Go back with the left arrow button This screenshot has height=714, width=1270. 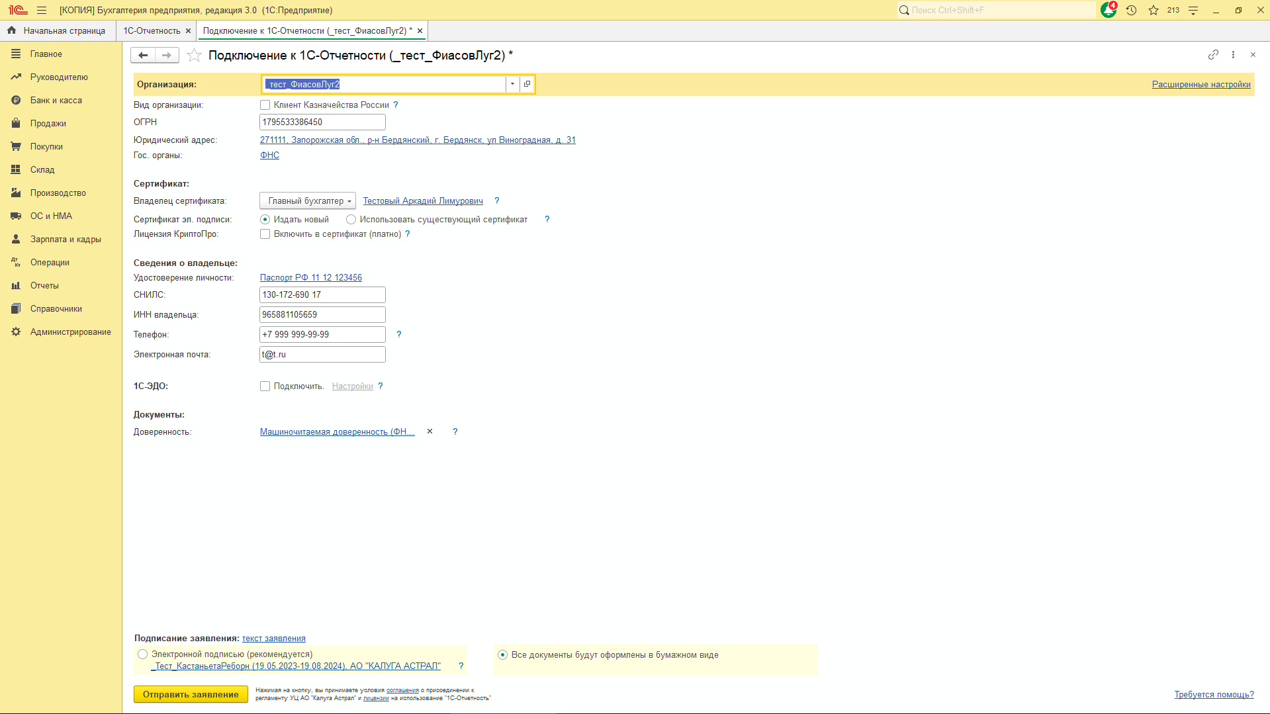coord(143,55)
